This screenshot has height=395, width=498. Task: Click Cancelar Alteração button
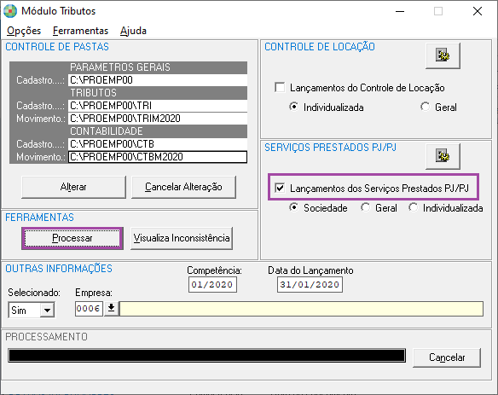183,187
